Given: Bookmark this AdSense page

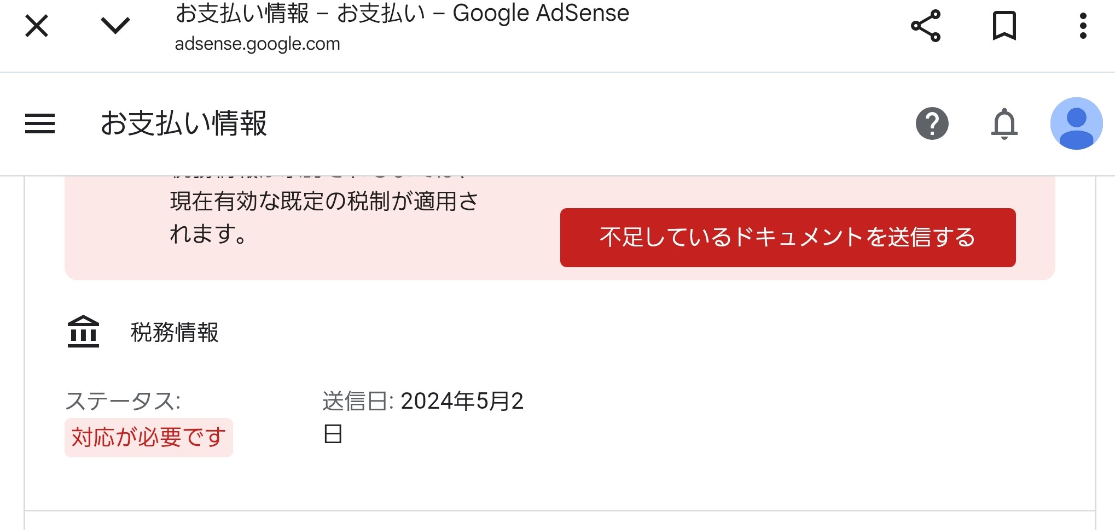Looking at the screenshot, I should pyautogui.click(x=1004, y=26).
